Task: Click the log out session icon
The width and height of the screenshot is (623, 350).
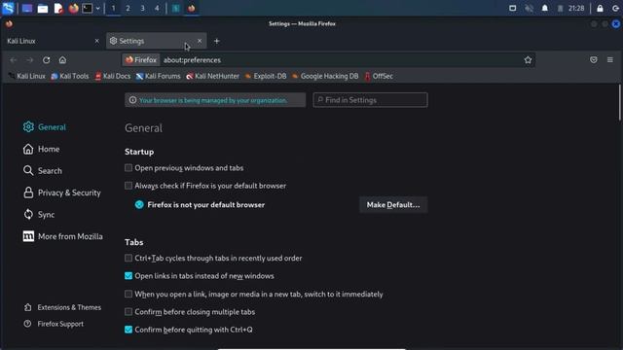Action: point(615,8)
